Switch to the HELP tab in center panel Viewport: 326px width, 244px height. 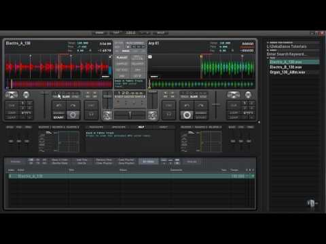click(x=141, y=127)
